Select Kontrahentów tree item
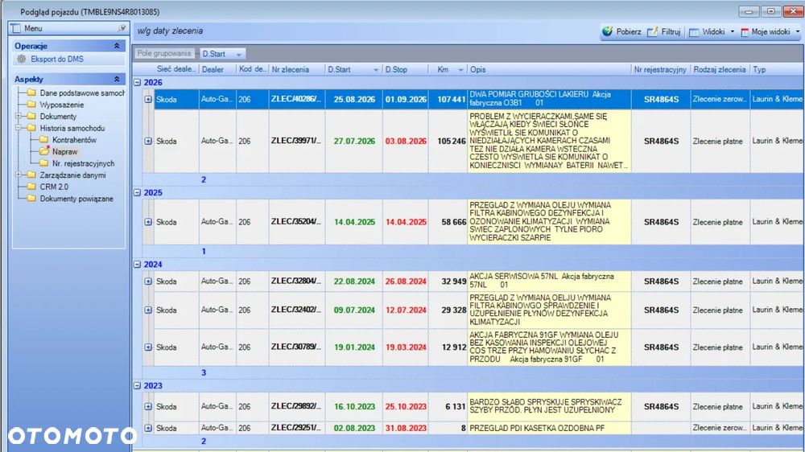Viewport: 805px width, 452px height. pos(74,140)
